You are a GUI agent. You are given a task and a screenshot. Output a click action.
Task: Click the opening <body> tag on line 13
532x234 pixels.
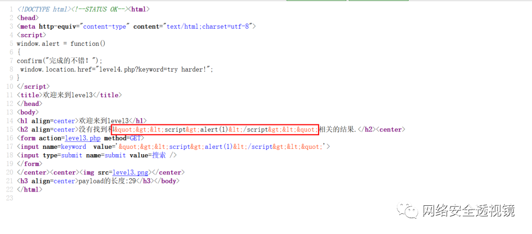pos(28,112)
